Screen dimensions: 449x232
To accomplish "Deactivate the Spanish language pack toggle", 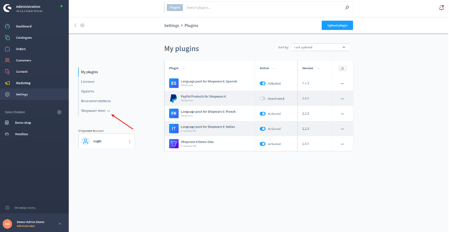I will 262,83.
